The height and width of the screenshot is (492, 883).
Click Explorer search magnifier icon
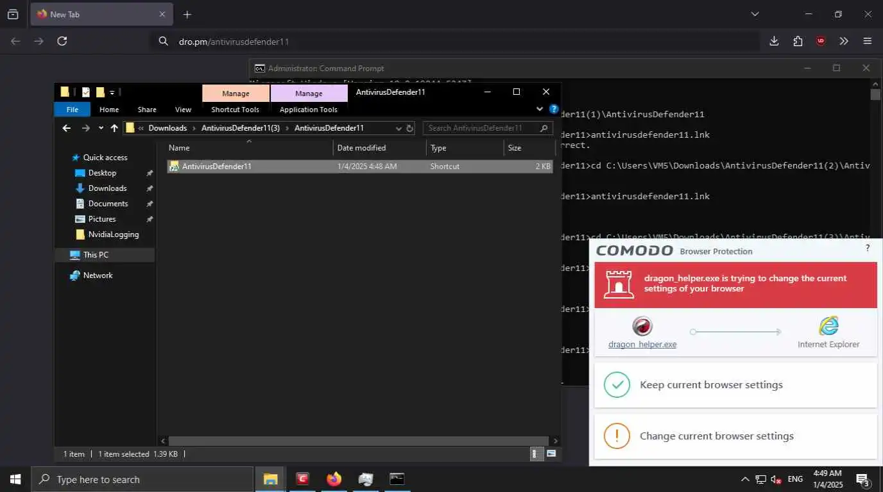544,128
